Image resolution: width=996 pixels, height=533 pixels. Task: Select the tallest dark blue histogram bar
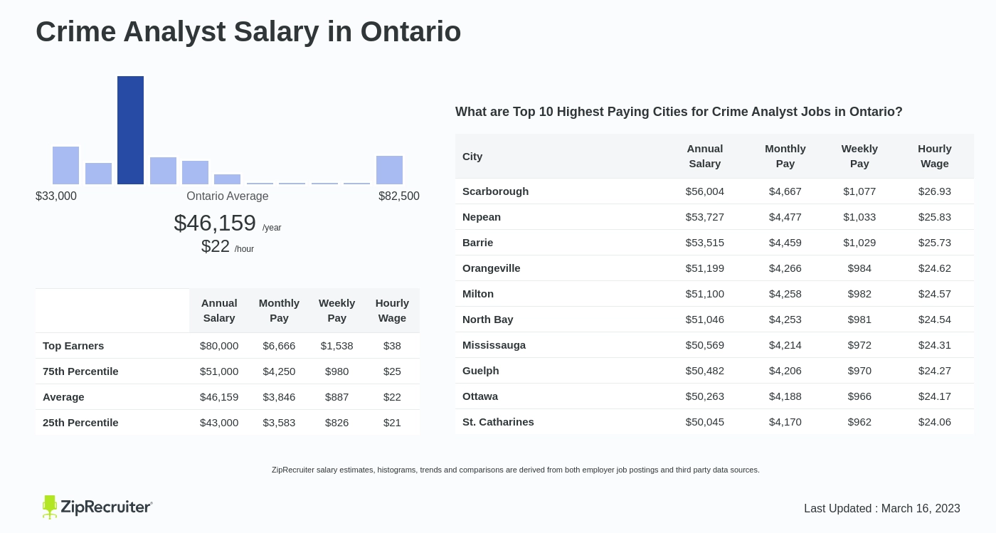click(x=130, y=130)
